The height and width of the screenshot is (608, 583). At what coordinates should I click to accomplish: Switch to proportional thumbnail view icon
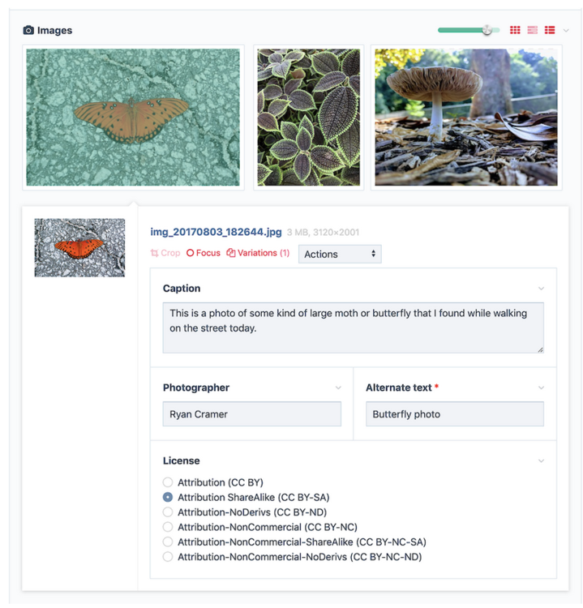pos(533,31)
